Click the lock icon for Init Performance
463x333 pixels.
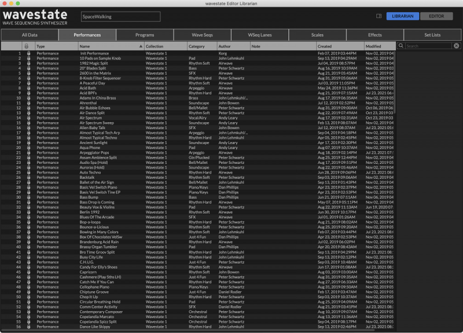28,53
